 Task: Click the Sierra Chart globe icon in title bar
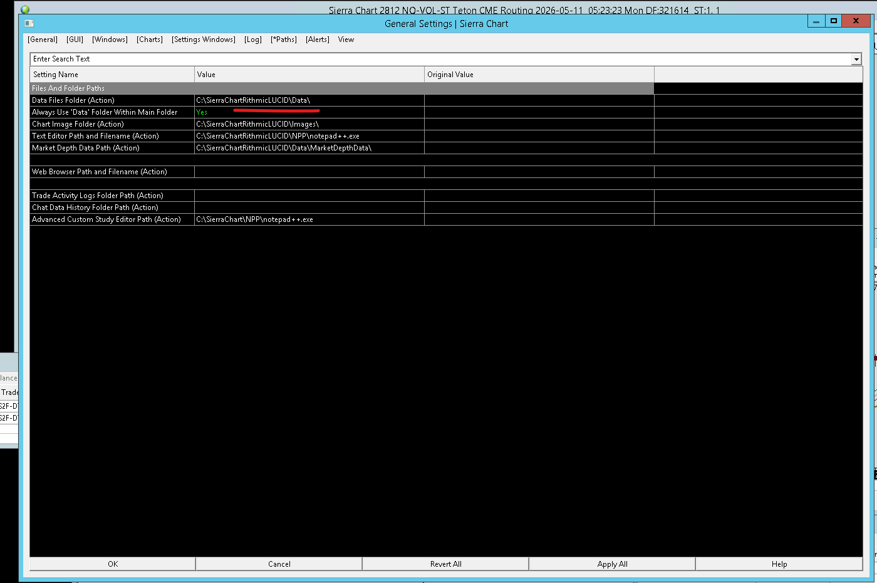click(25, 9)
